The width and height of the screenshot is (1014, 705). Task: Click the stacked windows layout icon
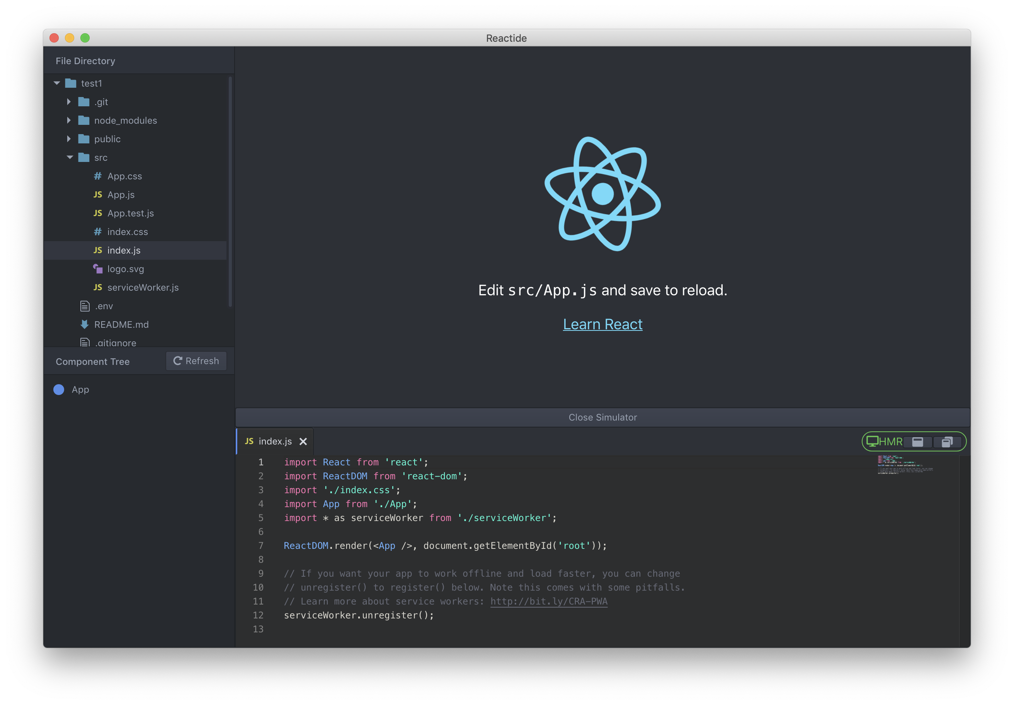click(948, 442)
